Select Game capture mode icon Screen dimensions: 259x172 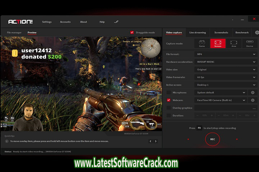202,43
